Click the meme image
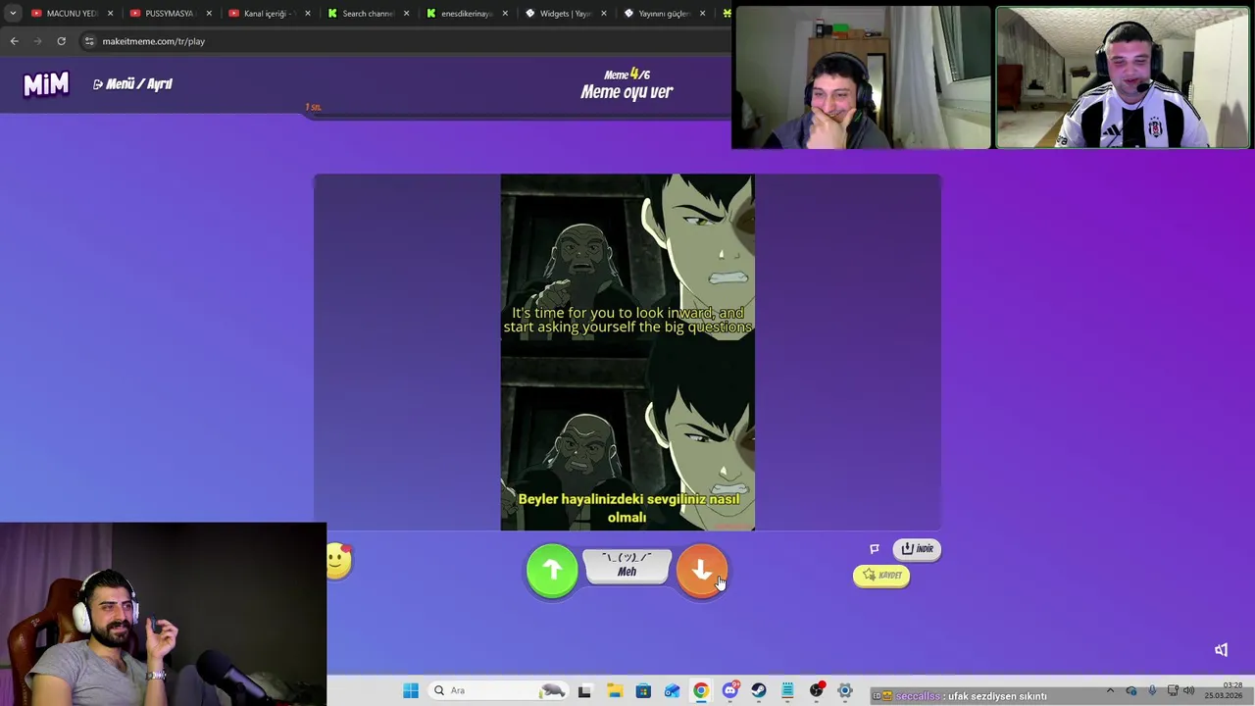This screenshot has width=1255, height=706. 627,353
